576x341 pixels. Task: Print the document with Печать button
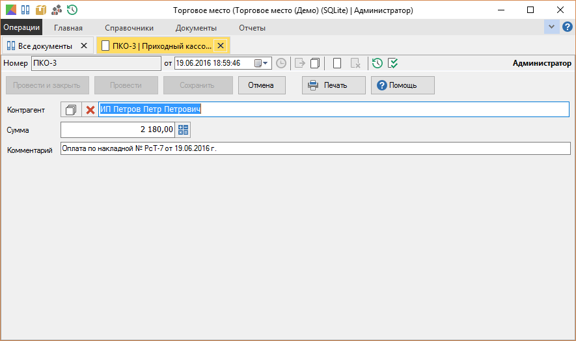333,85
